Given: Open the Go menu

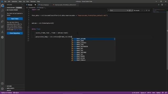Looking at the screenshot, I should [24, 2].
